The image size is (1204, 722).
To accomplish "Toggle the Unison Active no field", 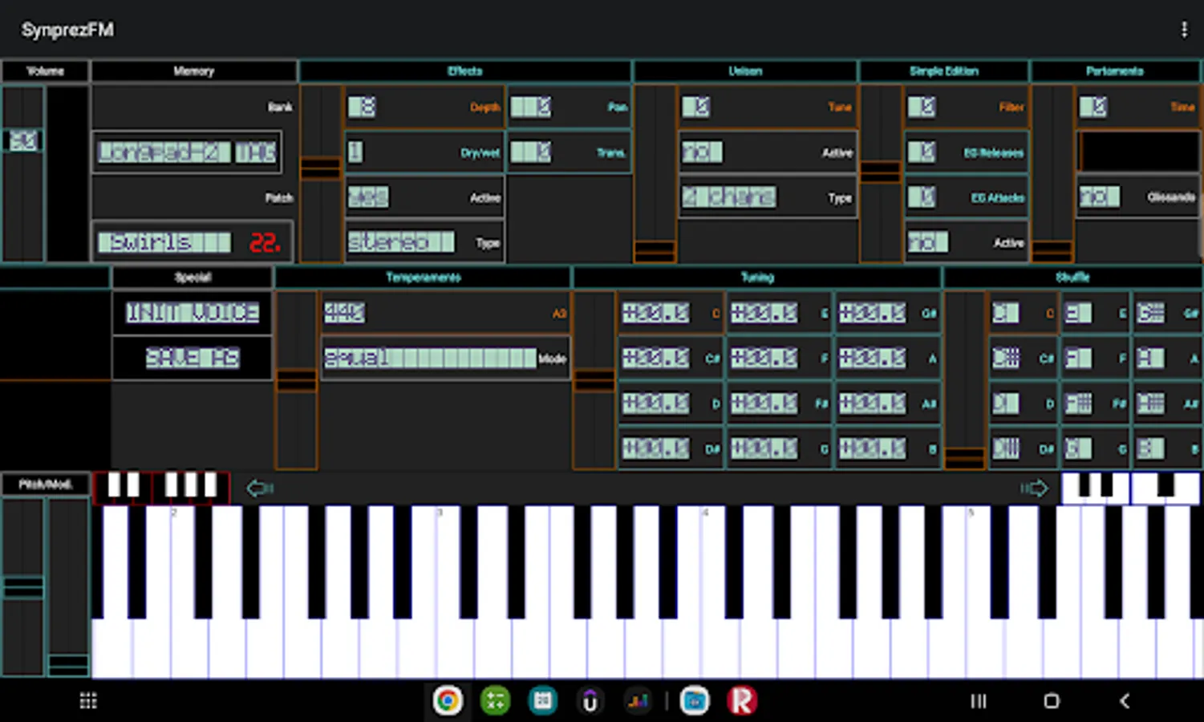I will coord(702,152).
